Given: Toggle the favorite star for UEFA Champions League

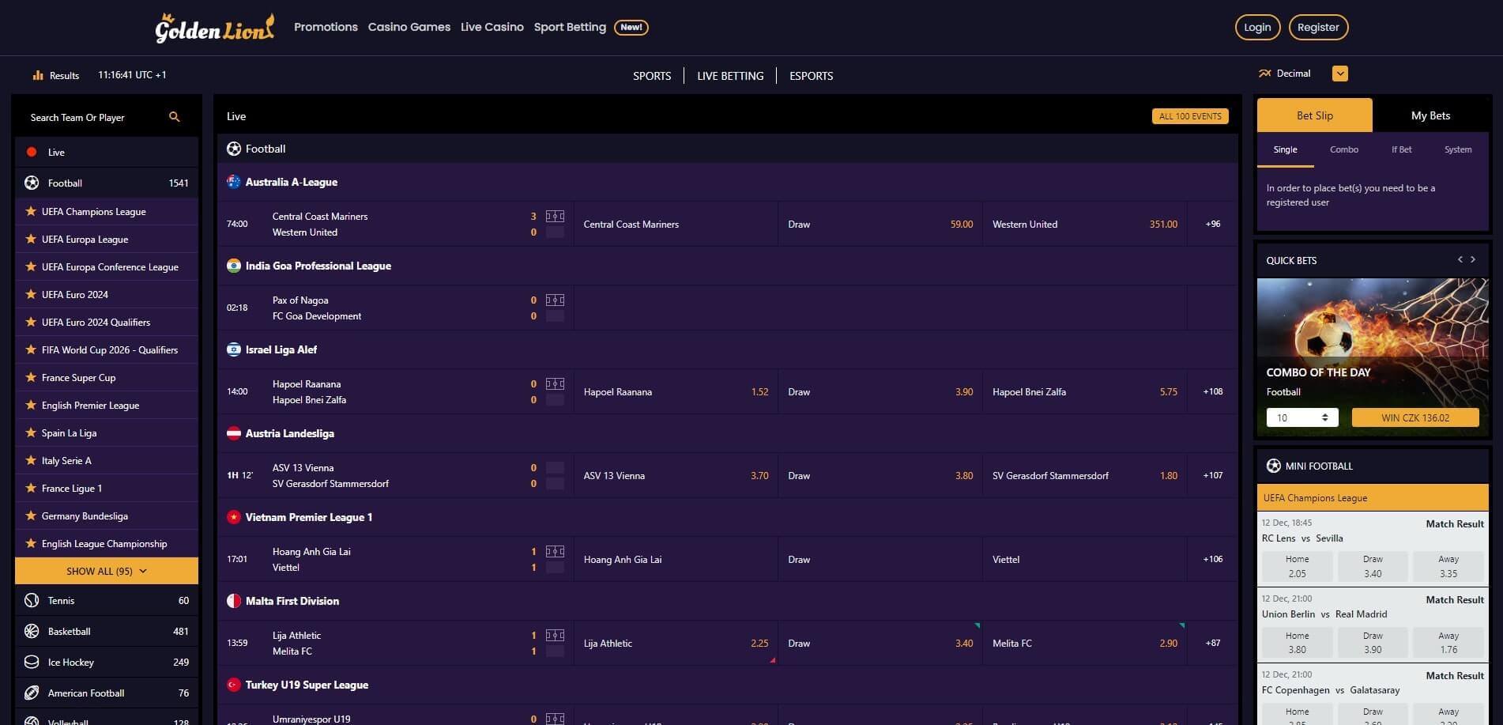Looking at the screenshot, I should [32, 211].
